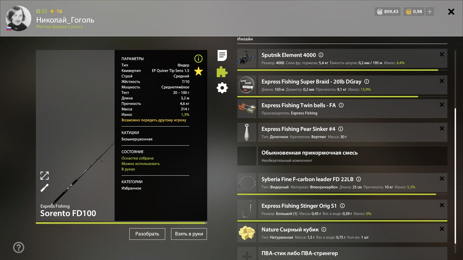463x260 pixels.
Task: Remove Express Fishing Stinger Orig S1 hook
Action: tap(442, 205)
